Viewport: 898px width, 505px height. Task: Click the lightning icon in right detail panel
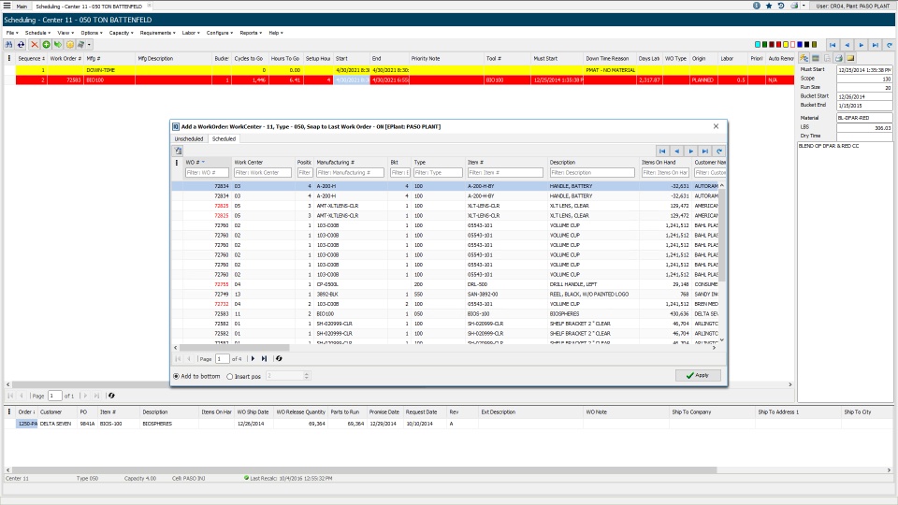804,58
